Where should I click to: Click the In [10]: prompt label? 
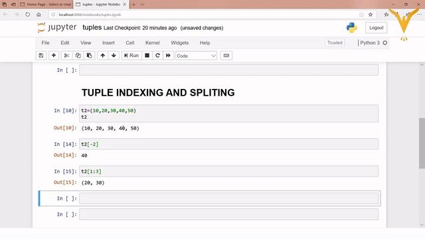(x=65, y=111)
